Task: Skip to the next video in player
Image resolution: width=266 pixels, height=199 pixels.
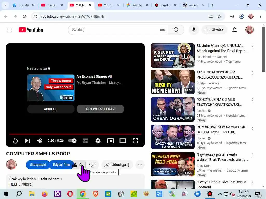Action: pyautogui.click(x=28, y=141)
